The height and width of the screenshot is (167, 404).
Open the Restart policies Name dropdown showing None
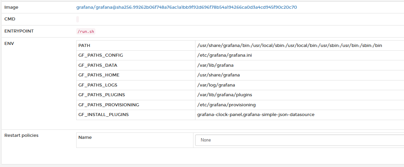pos(300,140)
